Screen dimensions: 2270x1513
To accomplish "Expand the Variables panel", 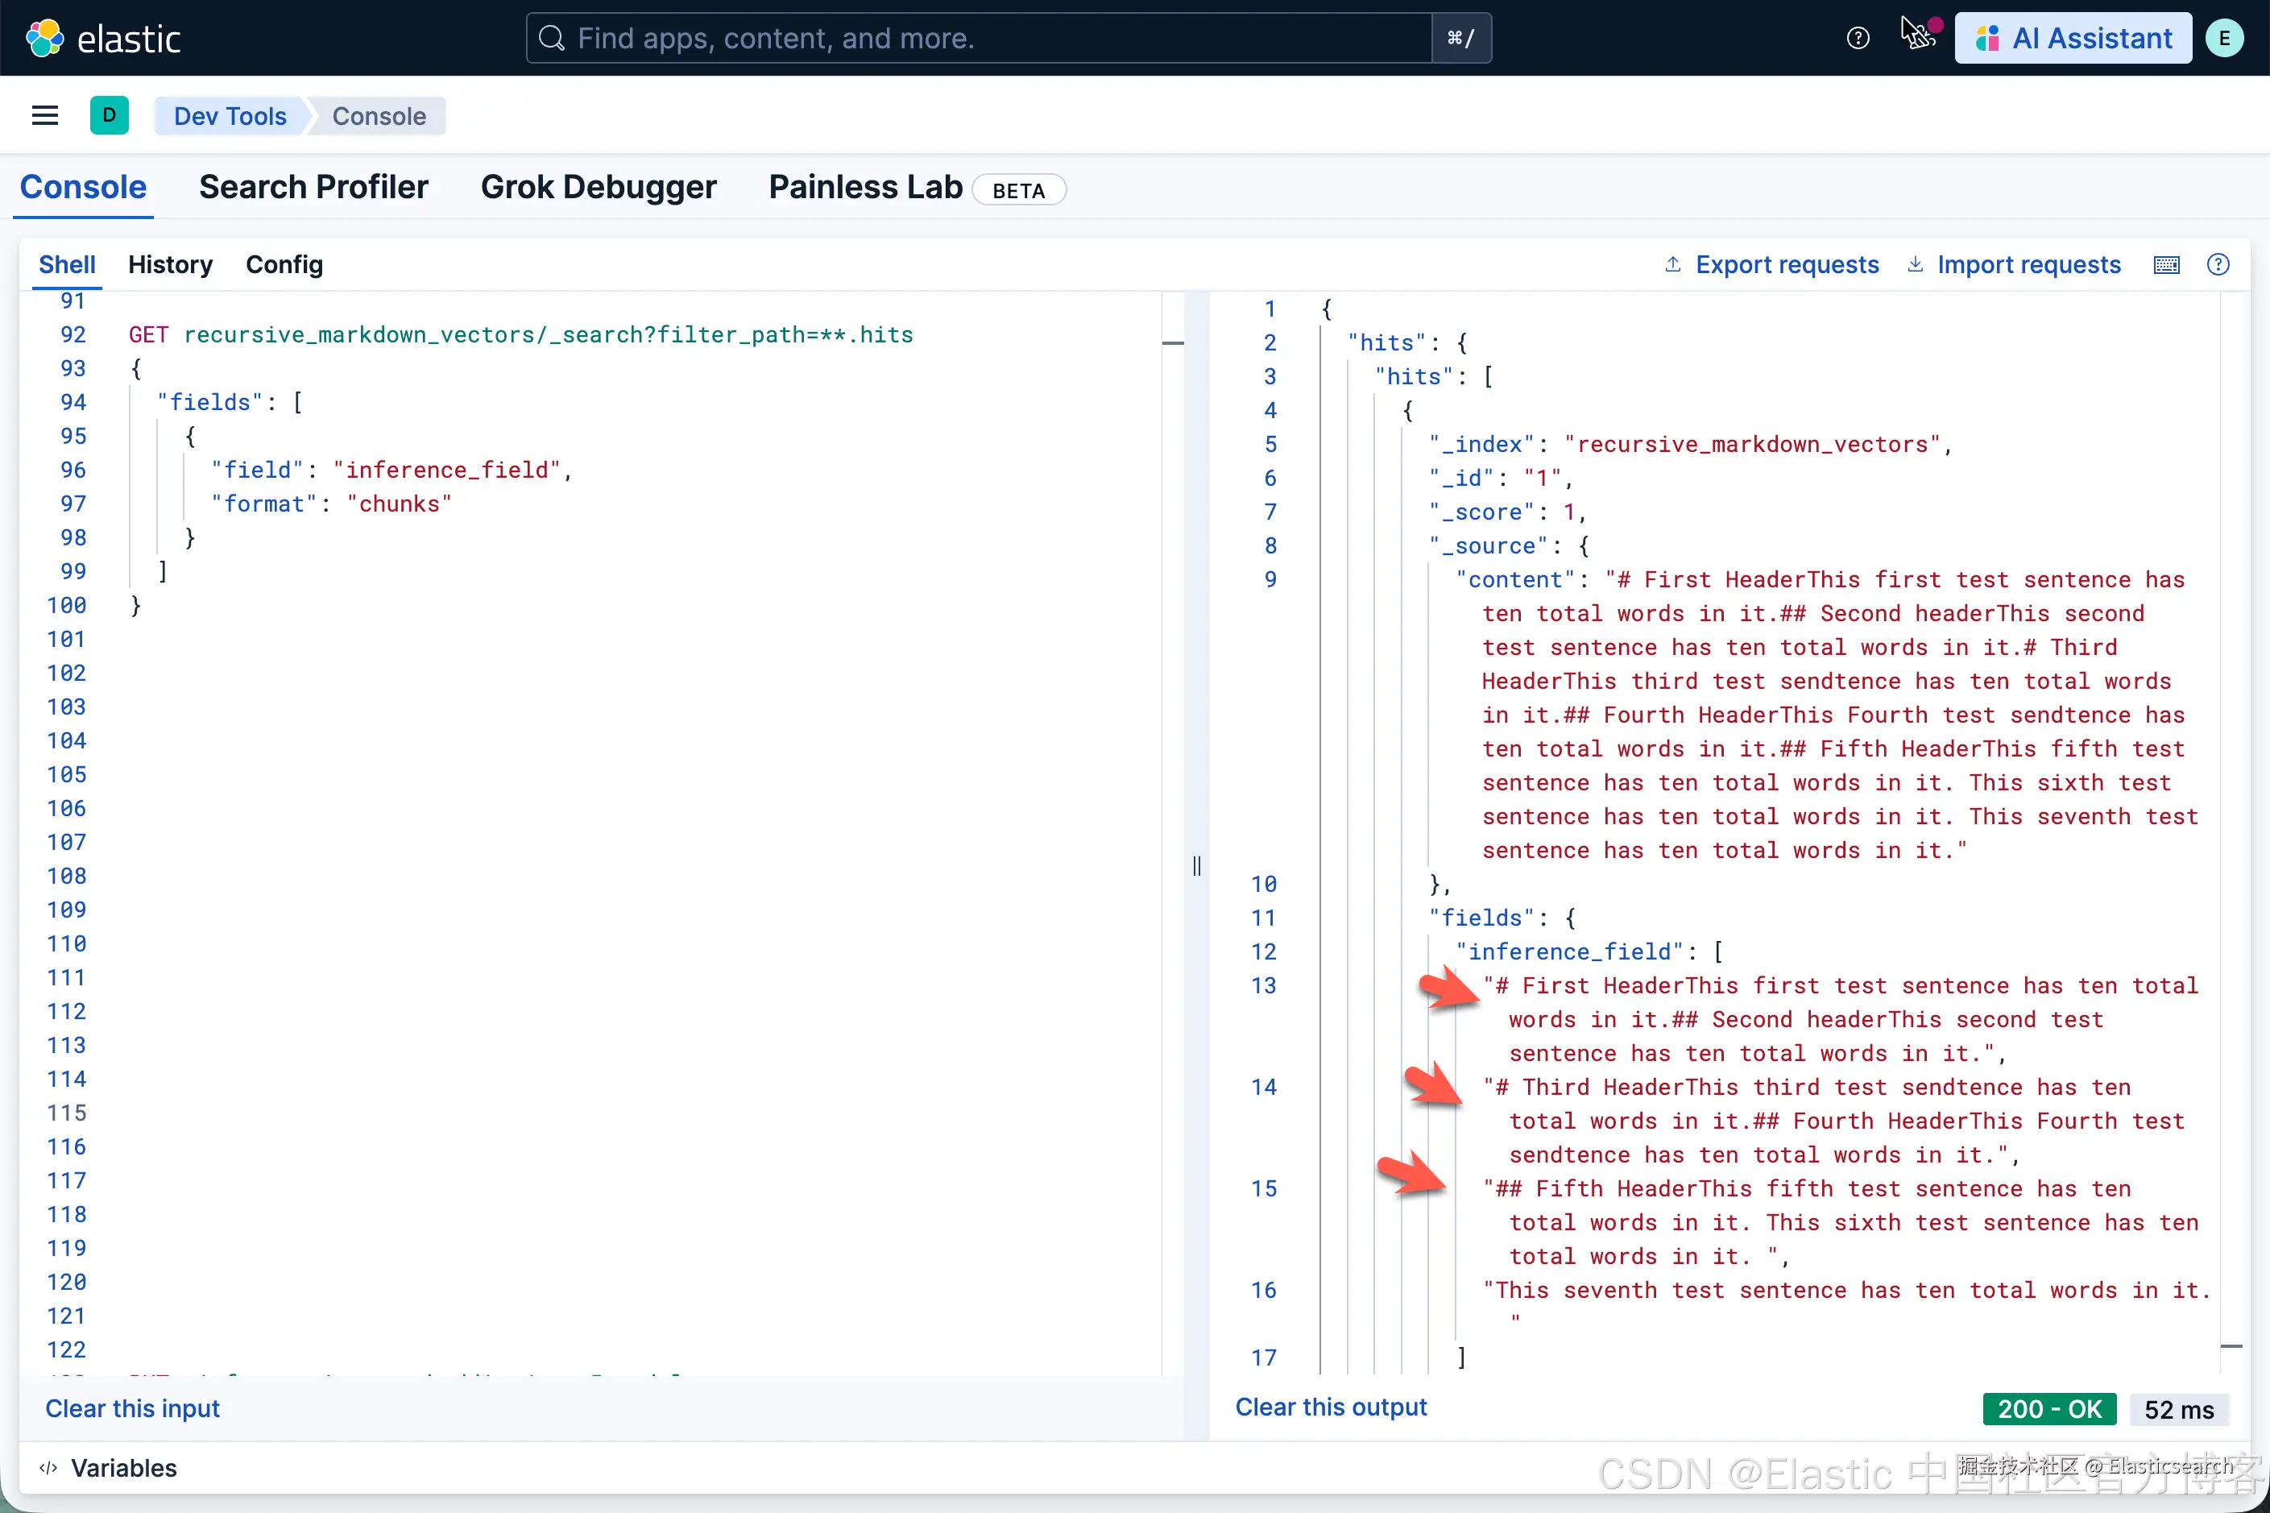I will 123,1468.
